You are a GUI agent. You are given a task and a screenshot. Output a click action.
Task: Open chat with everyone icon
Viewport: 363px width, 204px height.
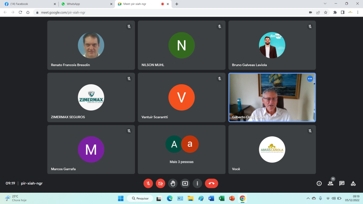(x=342, y=183)
